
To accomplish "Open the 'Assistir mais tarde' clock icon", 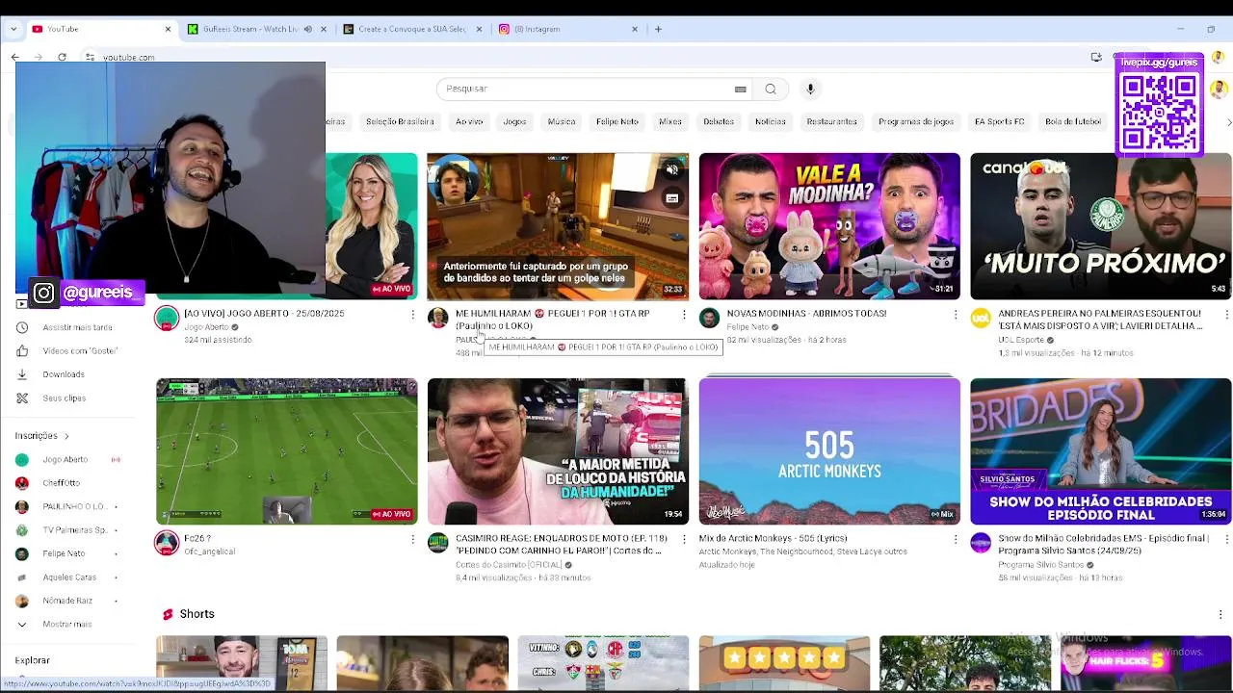I will pyautogui.click(x=22, y=327).
